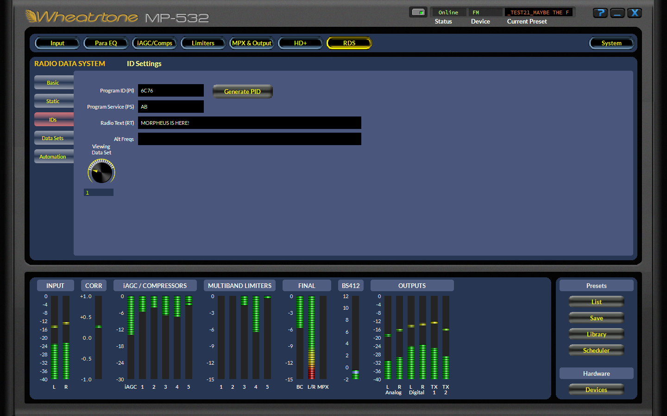Click the iAGC / COMPRESSORS meter header
This screenshot has width=667, height=416.
coord(155,286)
